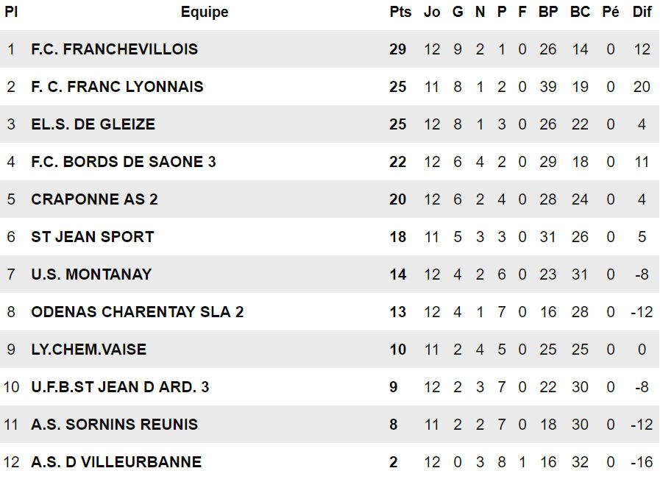
Task: Click the Pé column header
Action: click(x=610, y=13)
